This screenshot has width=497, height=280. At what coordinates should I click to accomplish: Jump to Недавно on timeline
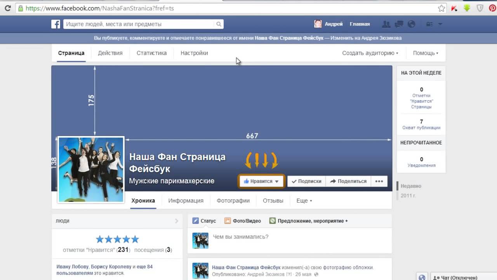pyautogui.click(x=411, y=186)
